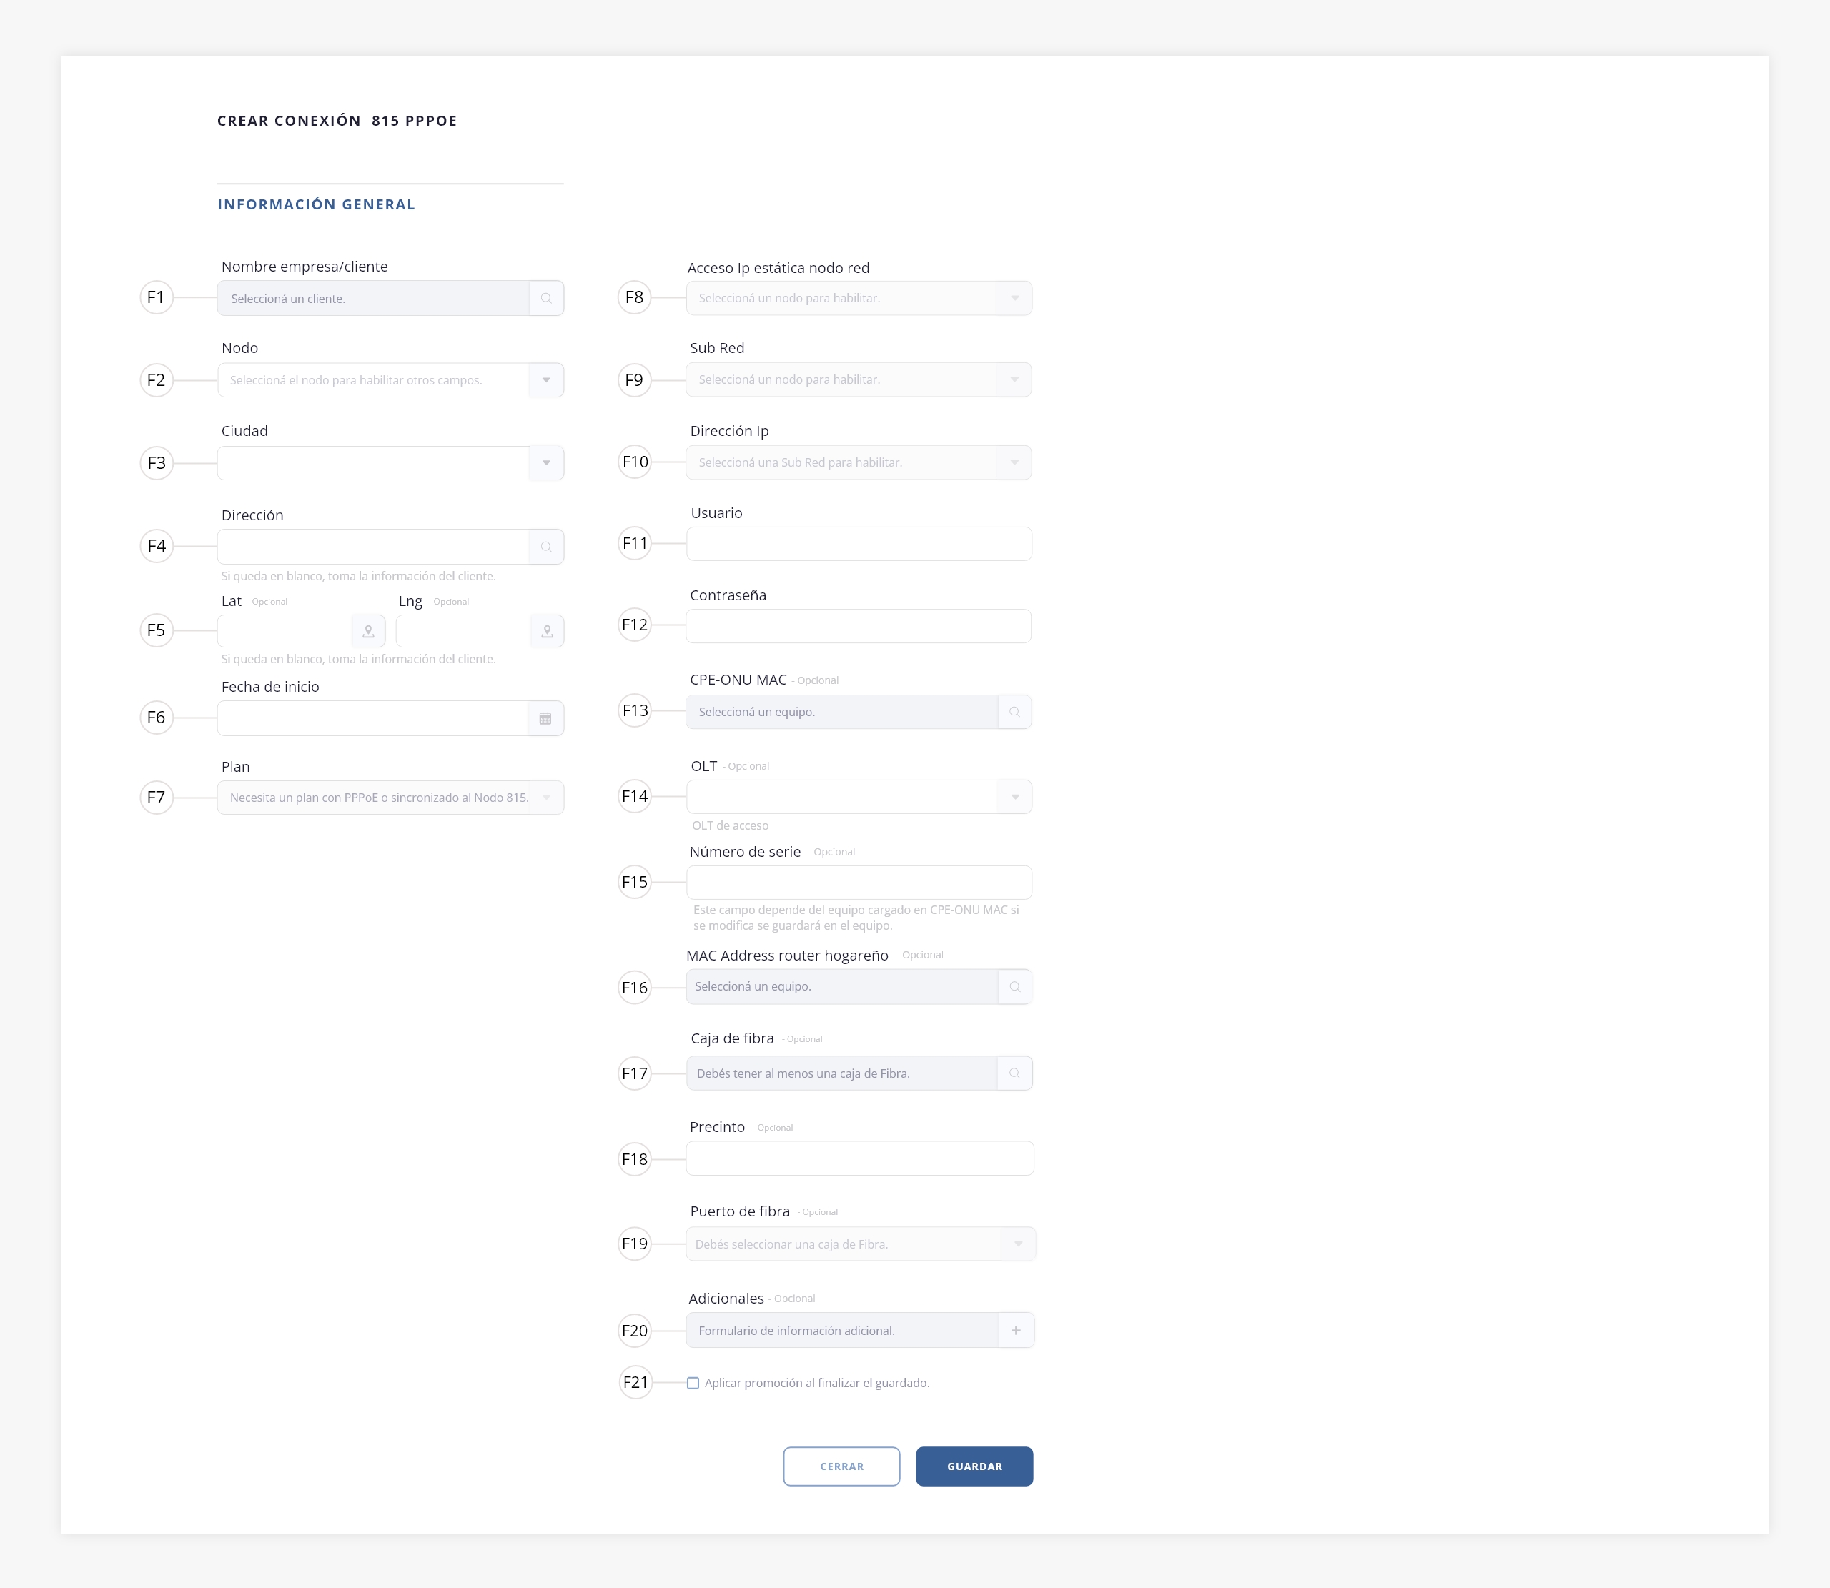The width and height of the screenshot is (1830, 1588).
Task: Expand the Nodo dropdown
Action: tap(546, 380)
